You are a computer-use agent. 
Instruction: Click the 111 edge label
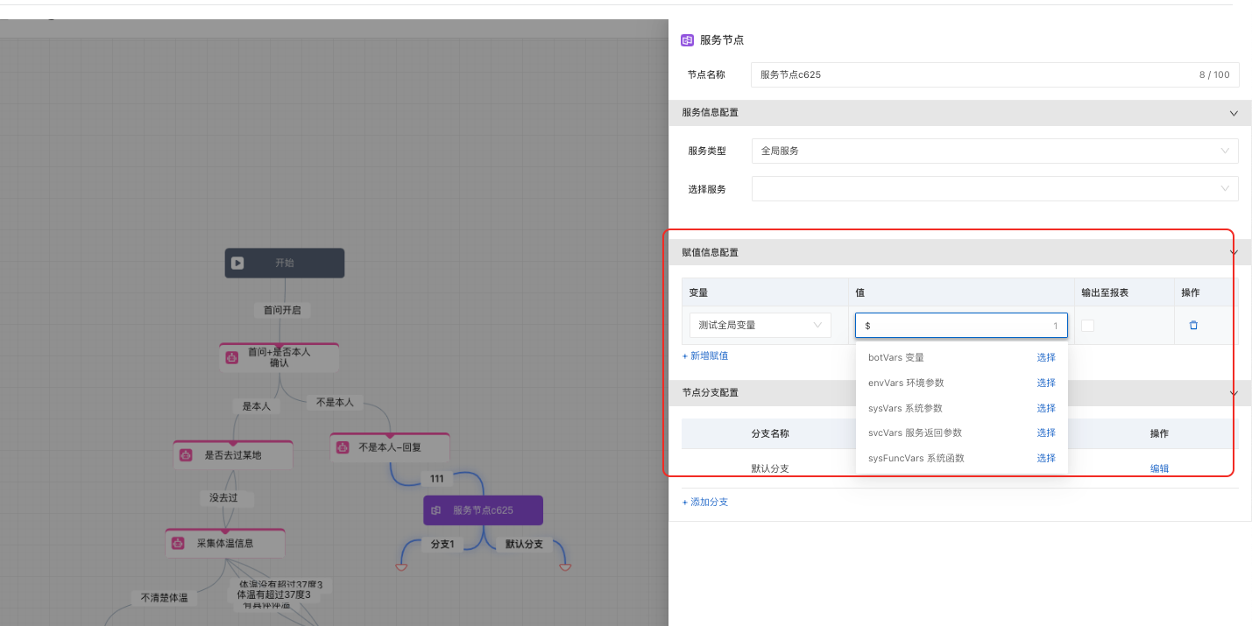click(436, 479)
